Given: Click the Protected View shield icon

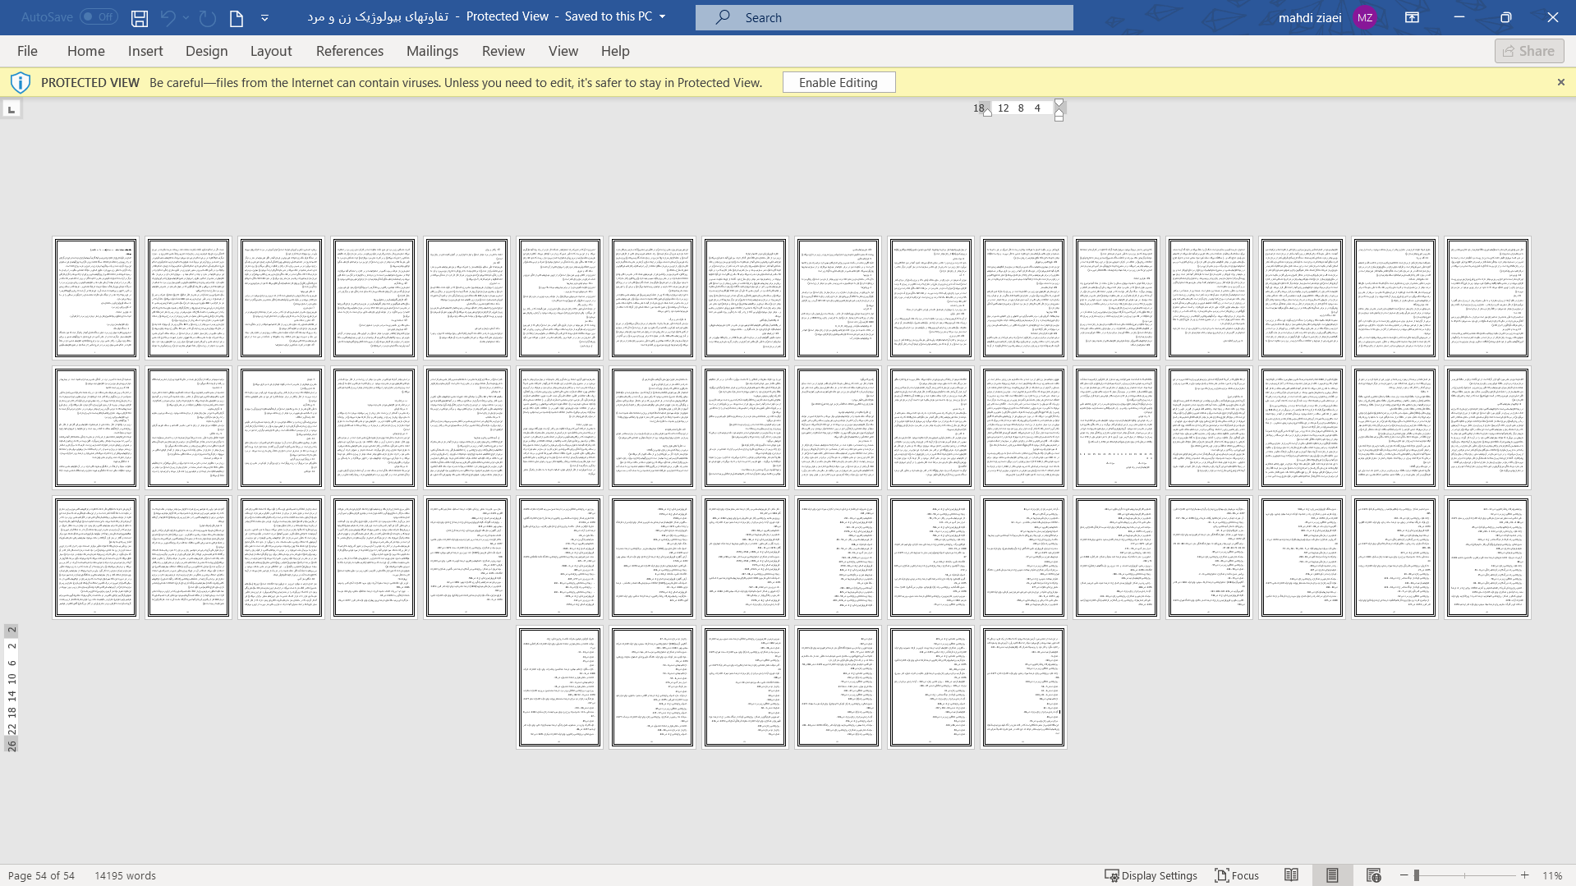Looking at the screenshot, I should click(21, 82).
